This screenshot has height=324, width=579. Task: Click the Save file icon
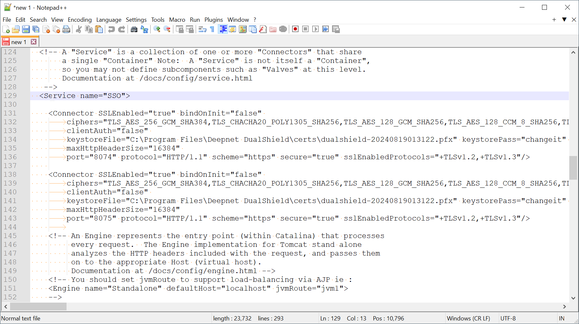[26, 29]
